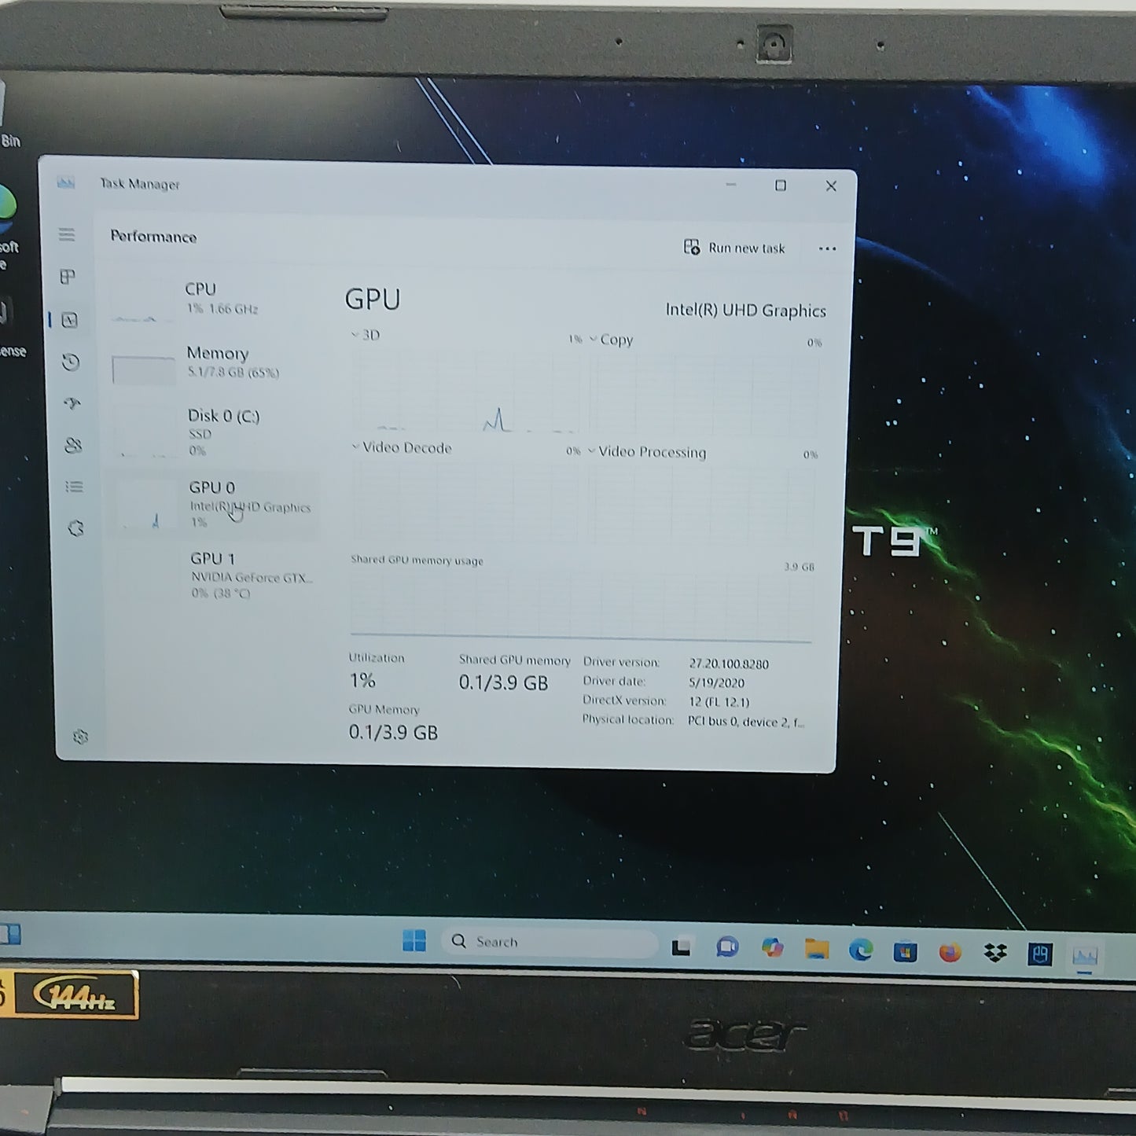This screenshot has width=1136, height=1136.
Task: Open the Video Decode graph dropdown
Action: 402,447
